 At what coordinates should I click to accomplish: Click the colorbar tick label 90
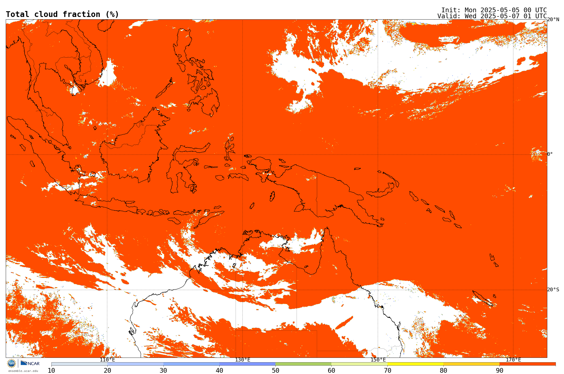(x=500, y=370)
